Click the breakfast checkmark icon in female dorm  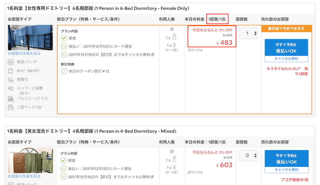(x=64, y=38)
